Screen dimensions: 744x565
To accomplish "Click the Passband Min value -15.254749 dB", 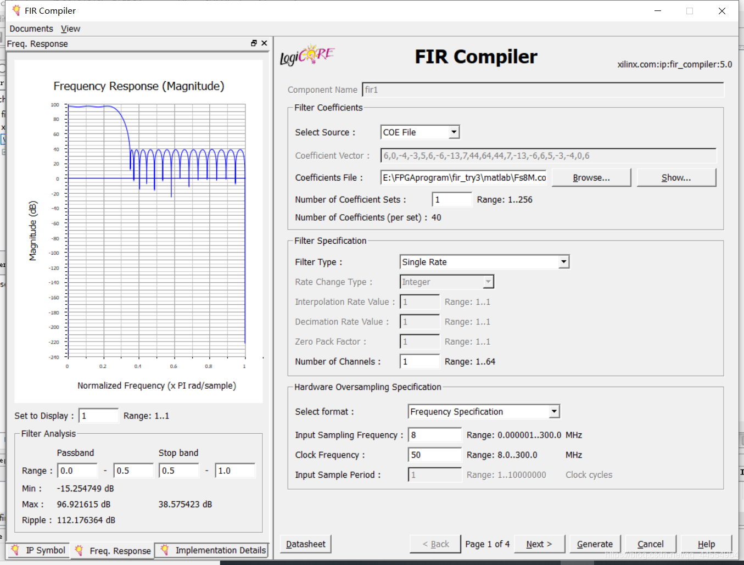I will [86, 488].
